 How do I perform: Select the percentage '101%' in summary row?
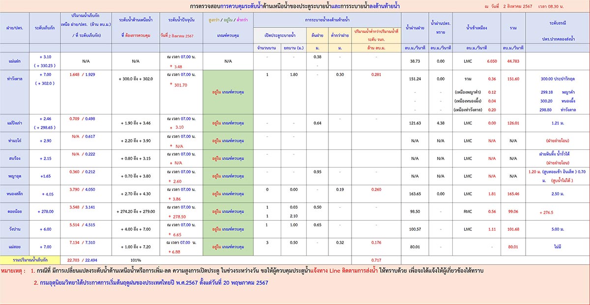[135, 260]
